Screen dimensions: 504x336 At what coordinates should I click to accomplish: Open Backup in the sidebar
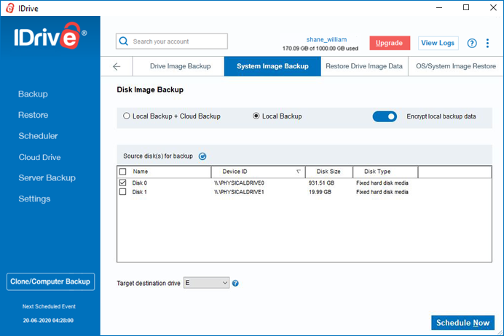click(33, 94)
